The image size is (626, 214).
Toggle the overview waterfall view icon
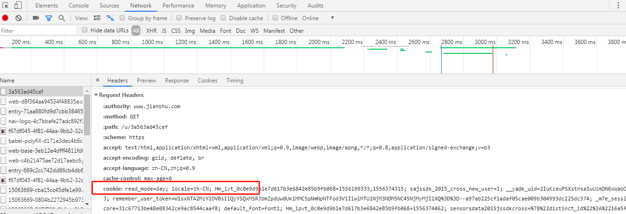(111, 18)
